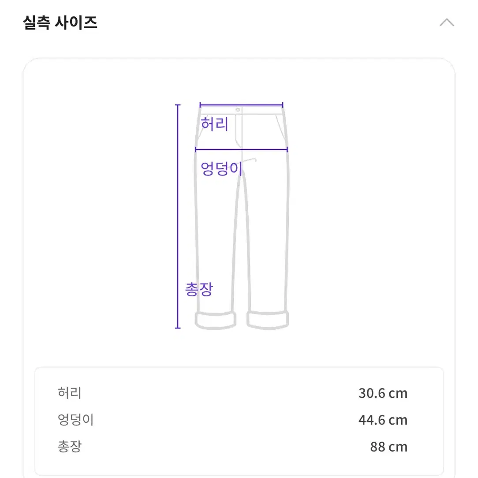The height and width of the screenshot is (478, 478).
Task: Click the 엉덩이 label on pants diagram
Action: point(222,168)
